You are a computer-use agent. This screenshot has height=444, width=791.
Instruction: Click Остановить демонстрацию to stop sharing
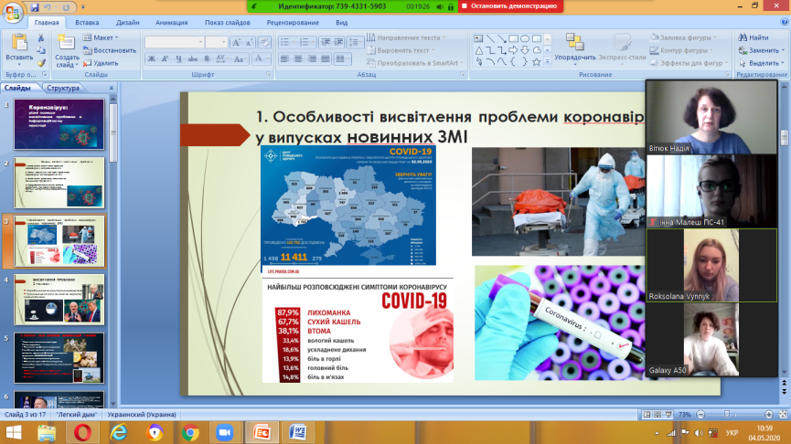pos(510,5)
